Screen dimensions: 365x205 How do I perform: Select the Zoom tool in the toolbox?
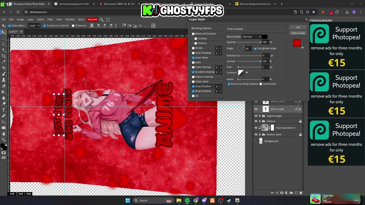[x=4, y=140]
